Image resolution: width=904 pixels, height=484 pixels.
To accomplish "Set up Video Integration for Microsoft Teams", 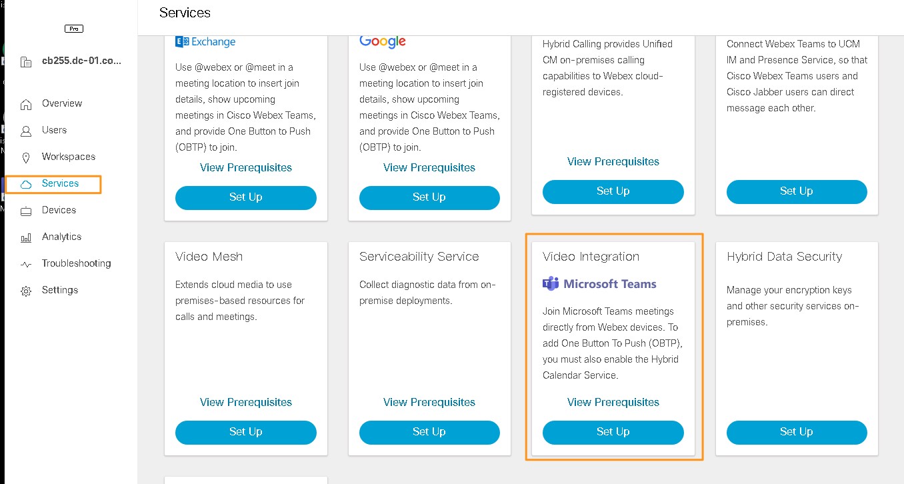I will click(613, 432).
